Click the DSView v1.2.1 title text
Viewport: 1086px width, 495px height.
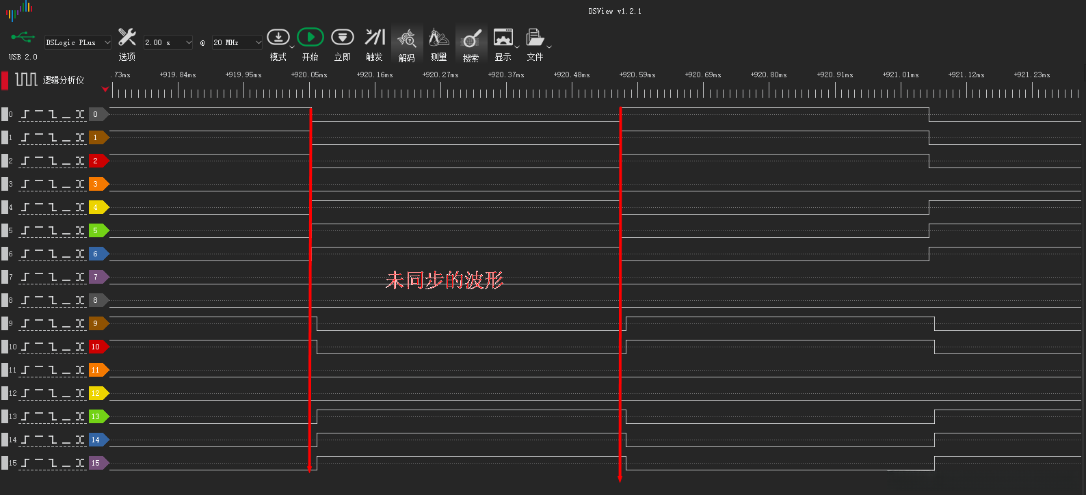615,11
